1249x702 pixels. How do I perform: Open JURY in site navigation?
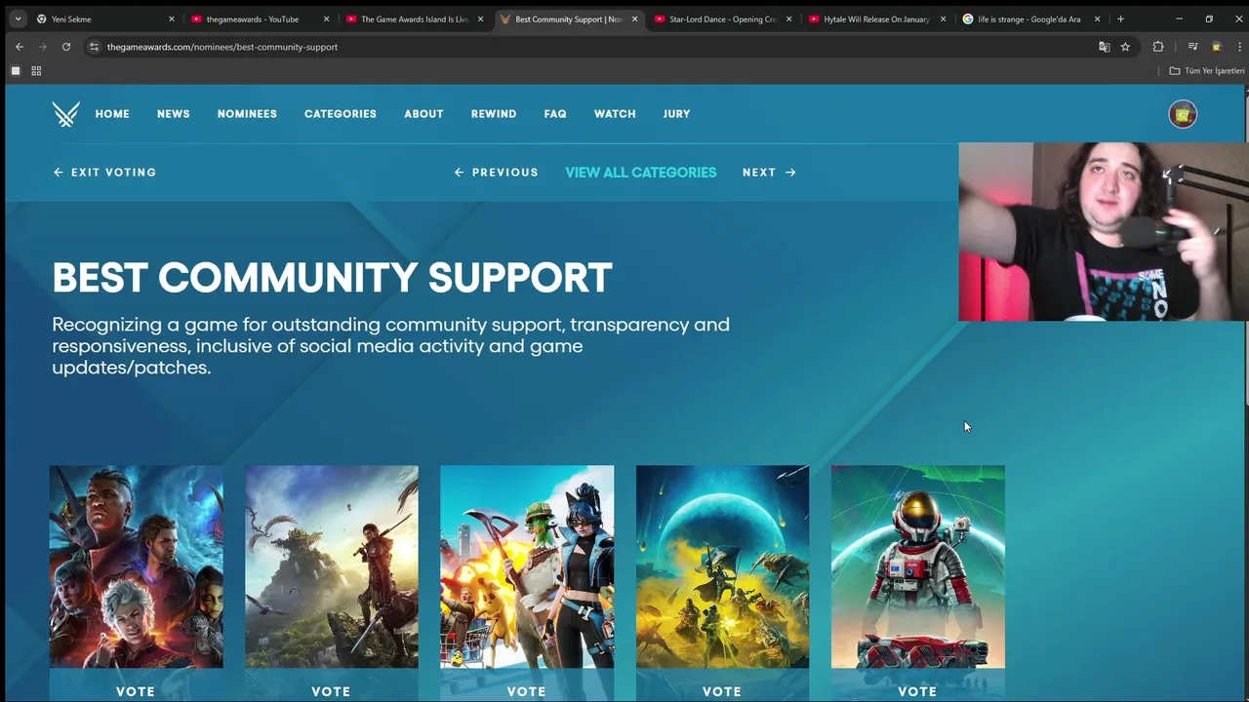tap(676, 114)
